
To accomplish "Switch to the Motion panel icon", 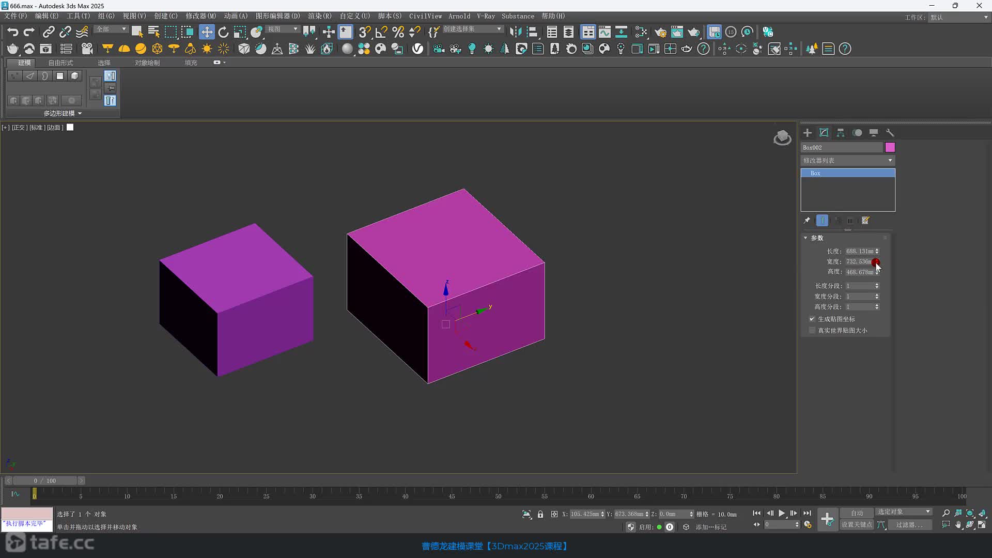I will [x=857, y=133].
